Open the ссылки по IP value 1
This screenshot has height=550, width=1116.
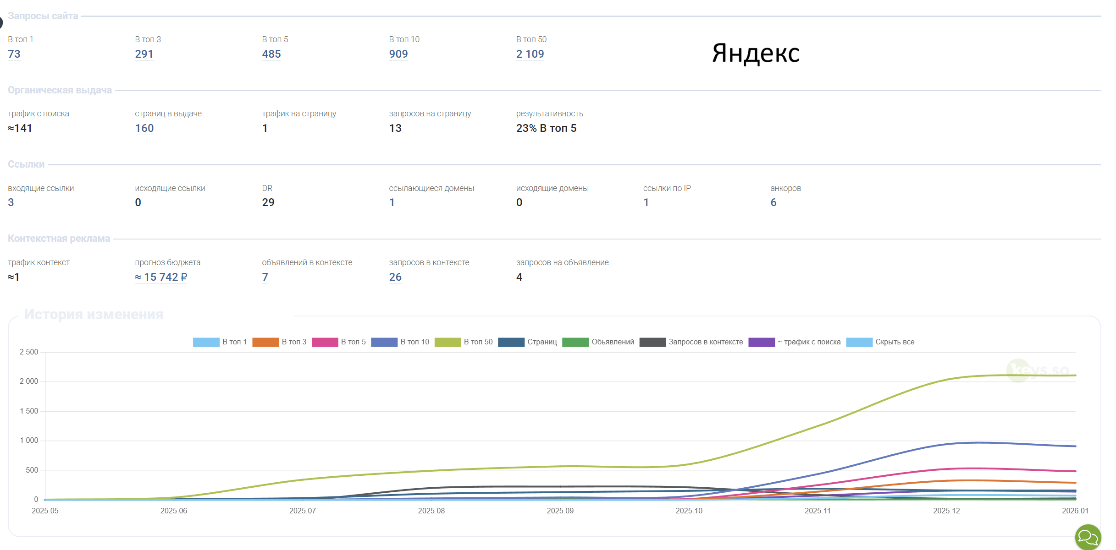pyautogui.click(x=646, y=202)
